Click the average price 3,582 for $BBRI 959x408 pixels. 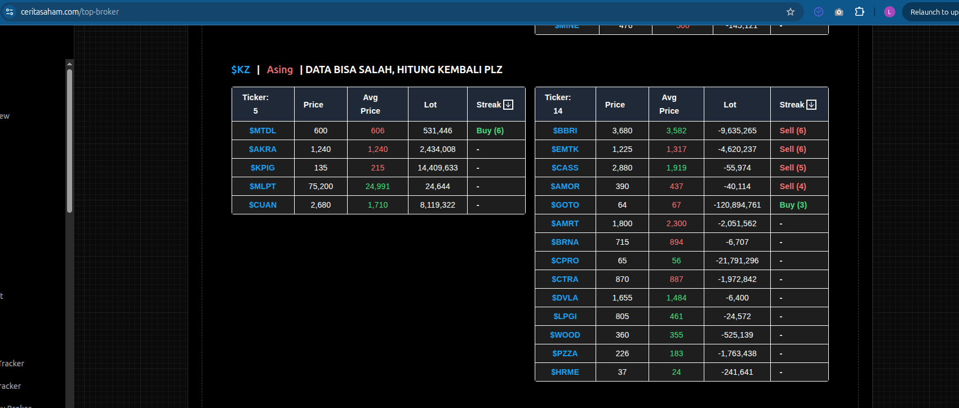tap(676, 131)
